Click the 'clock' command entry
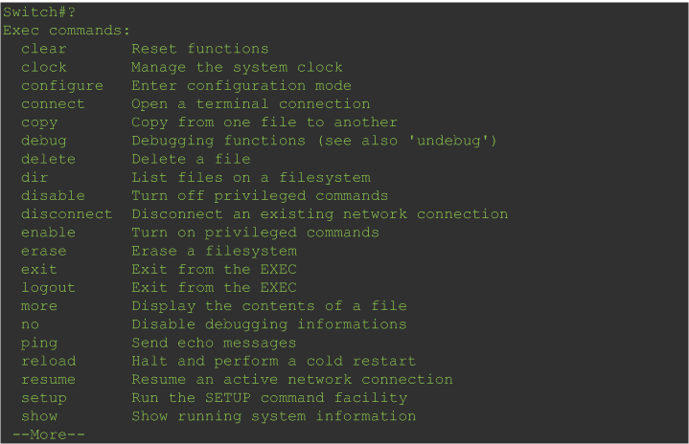Screen dimensions: 689x444 tap(44, 67)
